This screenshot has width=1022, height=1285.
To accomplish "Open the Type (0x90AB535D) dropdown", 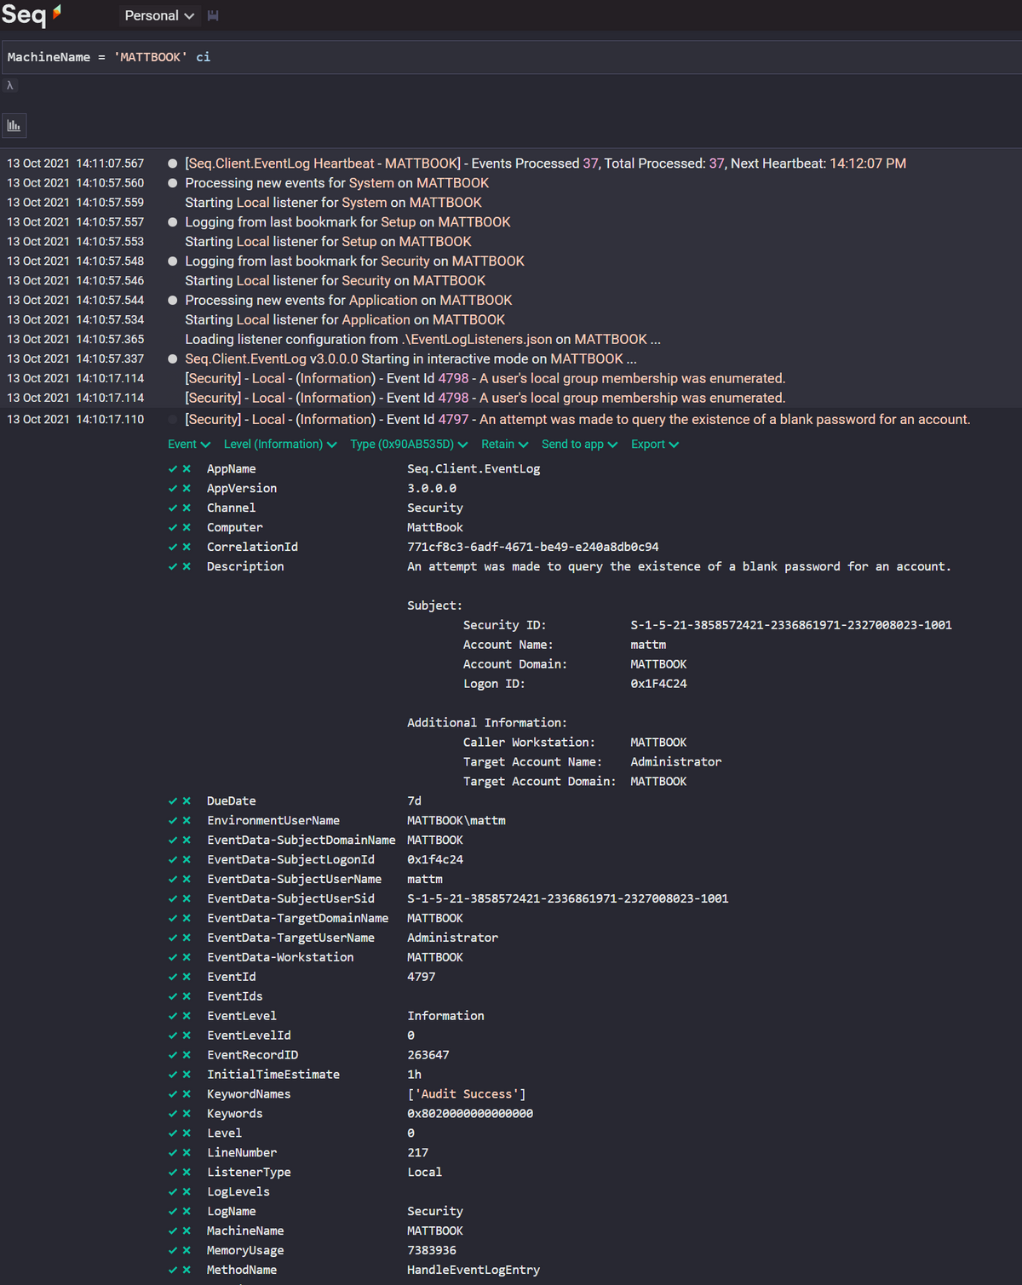I will coord(409,445).
